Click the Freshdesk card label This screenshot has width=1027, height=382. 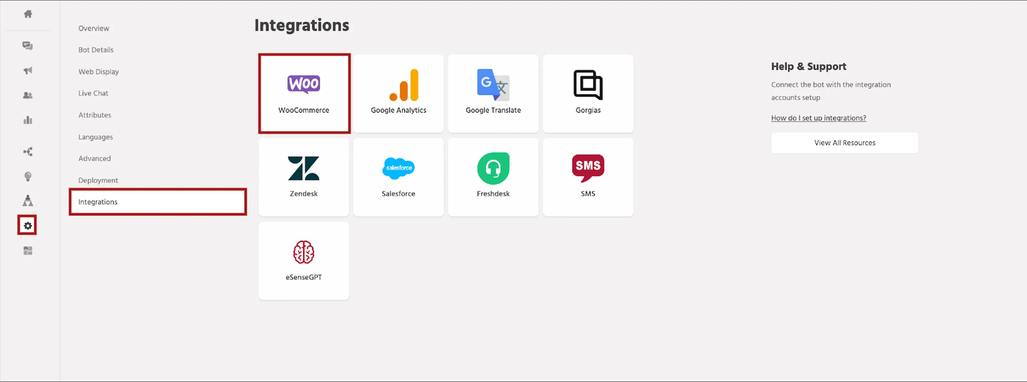pyautogui.click(x=493, y=194)
